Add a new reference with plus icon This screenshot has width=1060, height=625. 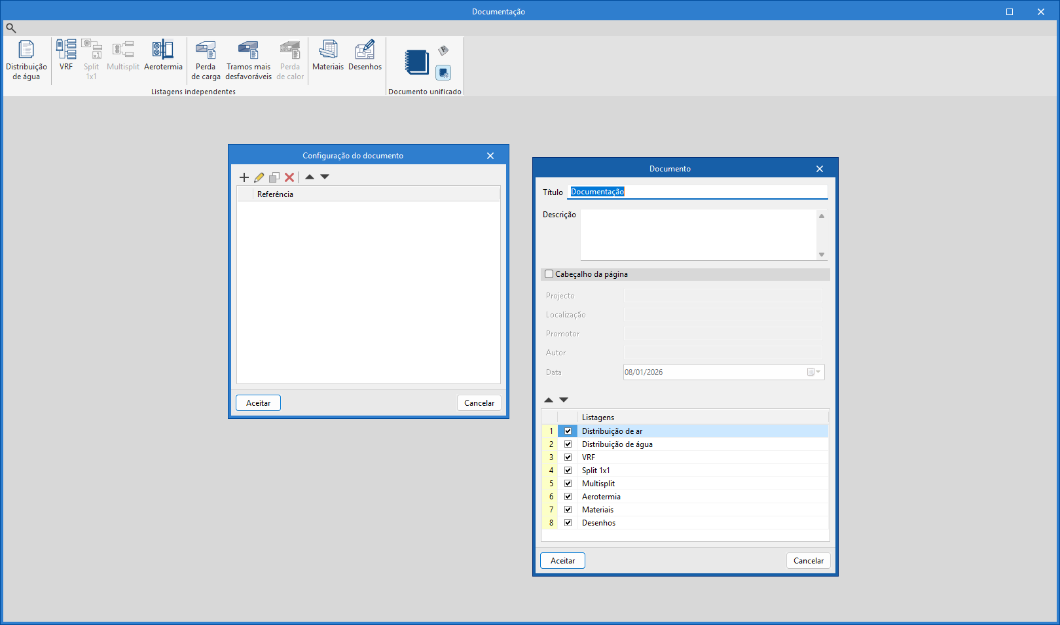(244, 177)
